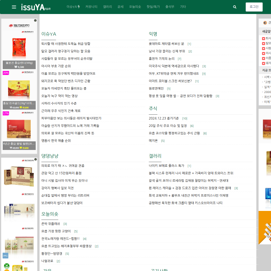Click comment count [10] beside 2024.12.23 post
271x271 pixels.
pos(185,118)
